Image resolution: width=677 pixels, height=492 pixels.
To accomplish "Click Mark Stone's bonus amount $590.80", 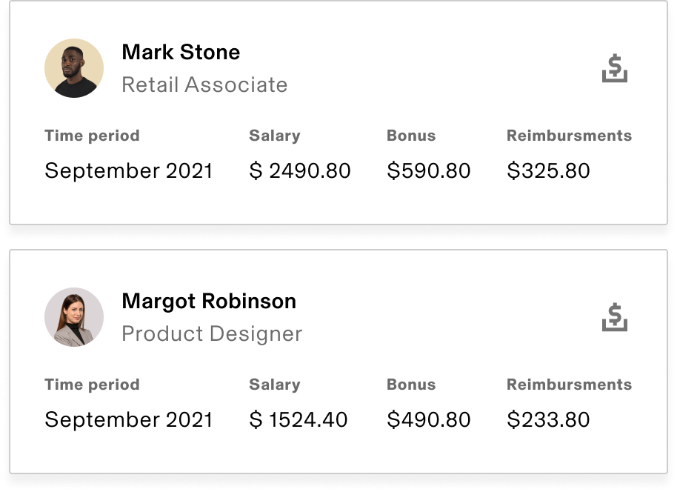I will [429, 171].
